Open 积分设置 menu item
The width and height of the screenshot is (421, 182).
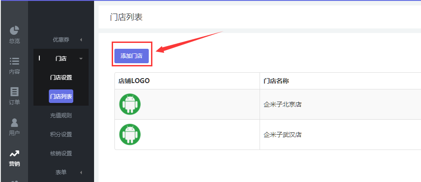pos(61,135)
